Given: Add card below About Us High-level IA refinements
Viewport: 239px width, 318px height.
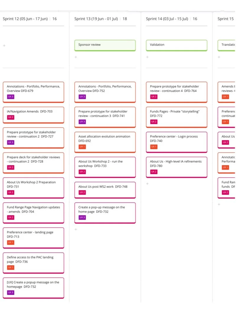Looking at the screenshot, I should [x=147, y=184].
